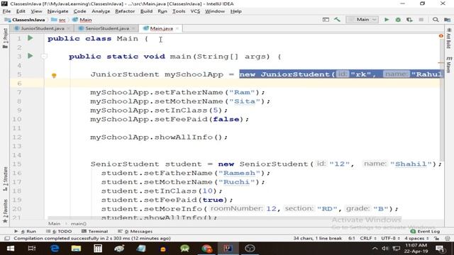Open the Navigate menu
454x255 pixels.
pyautogui.click(x=57, y=11)
